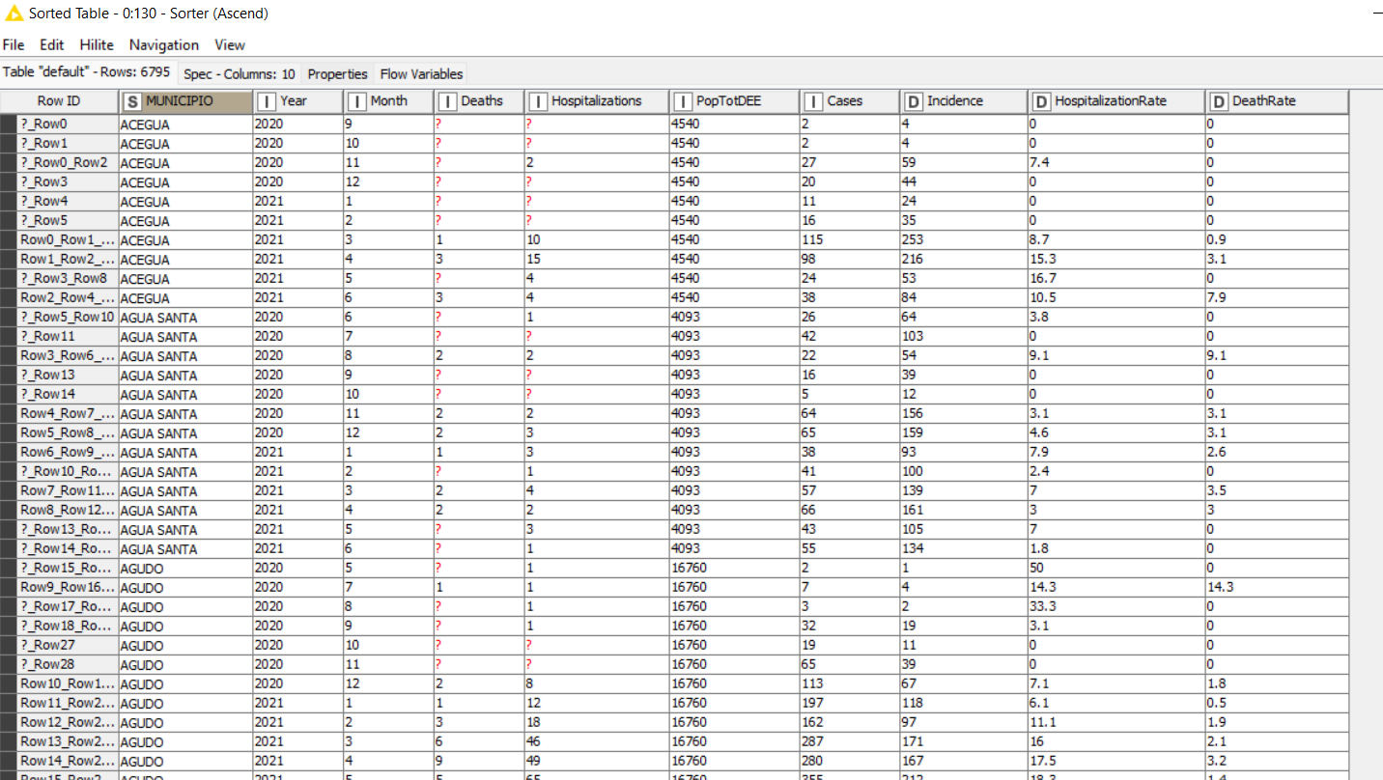Click Cases value 115
The width and height of the screenshot is (1383, 780).
pyautogui.click(x=849, y=239)
